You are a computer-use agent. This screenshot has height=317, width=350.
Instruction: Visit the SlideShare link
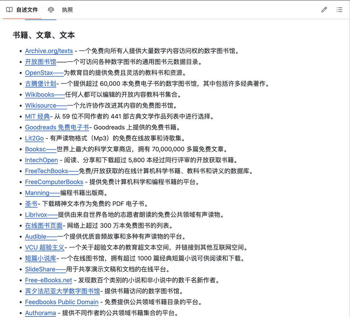point(45,269)
